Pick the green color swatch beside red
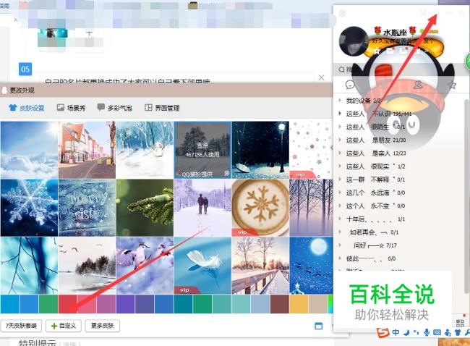 tap(48, 304)
